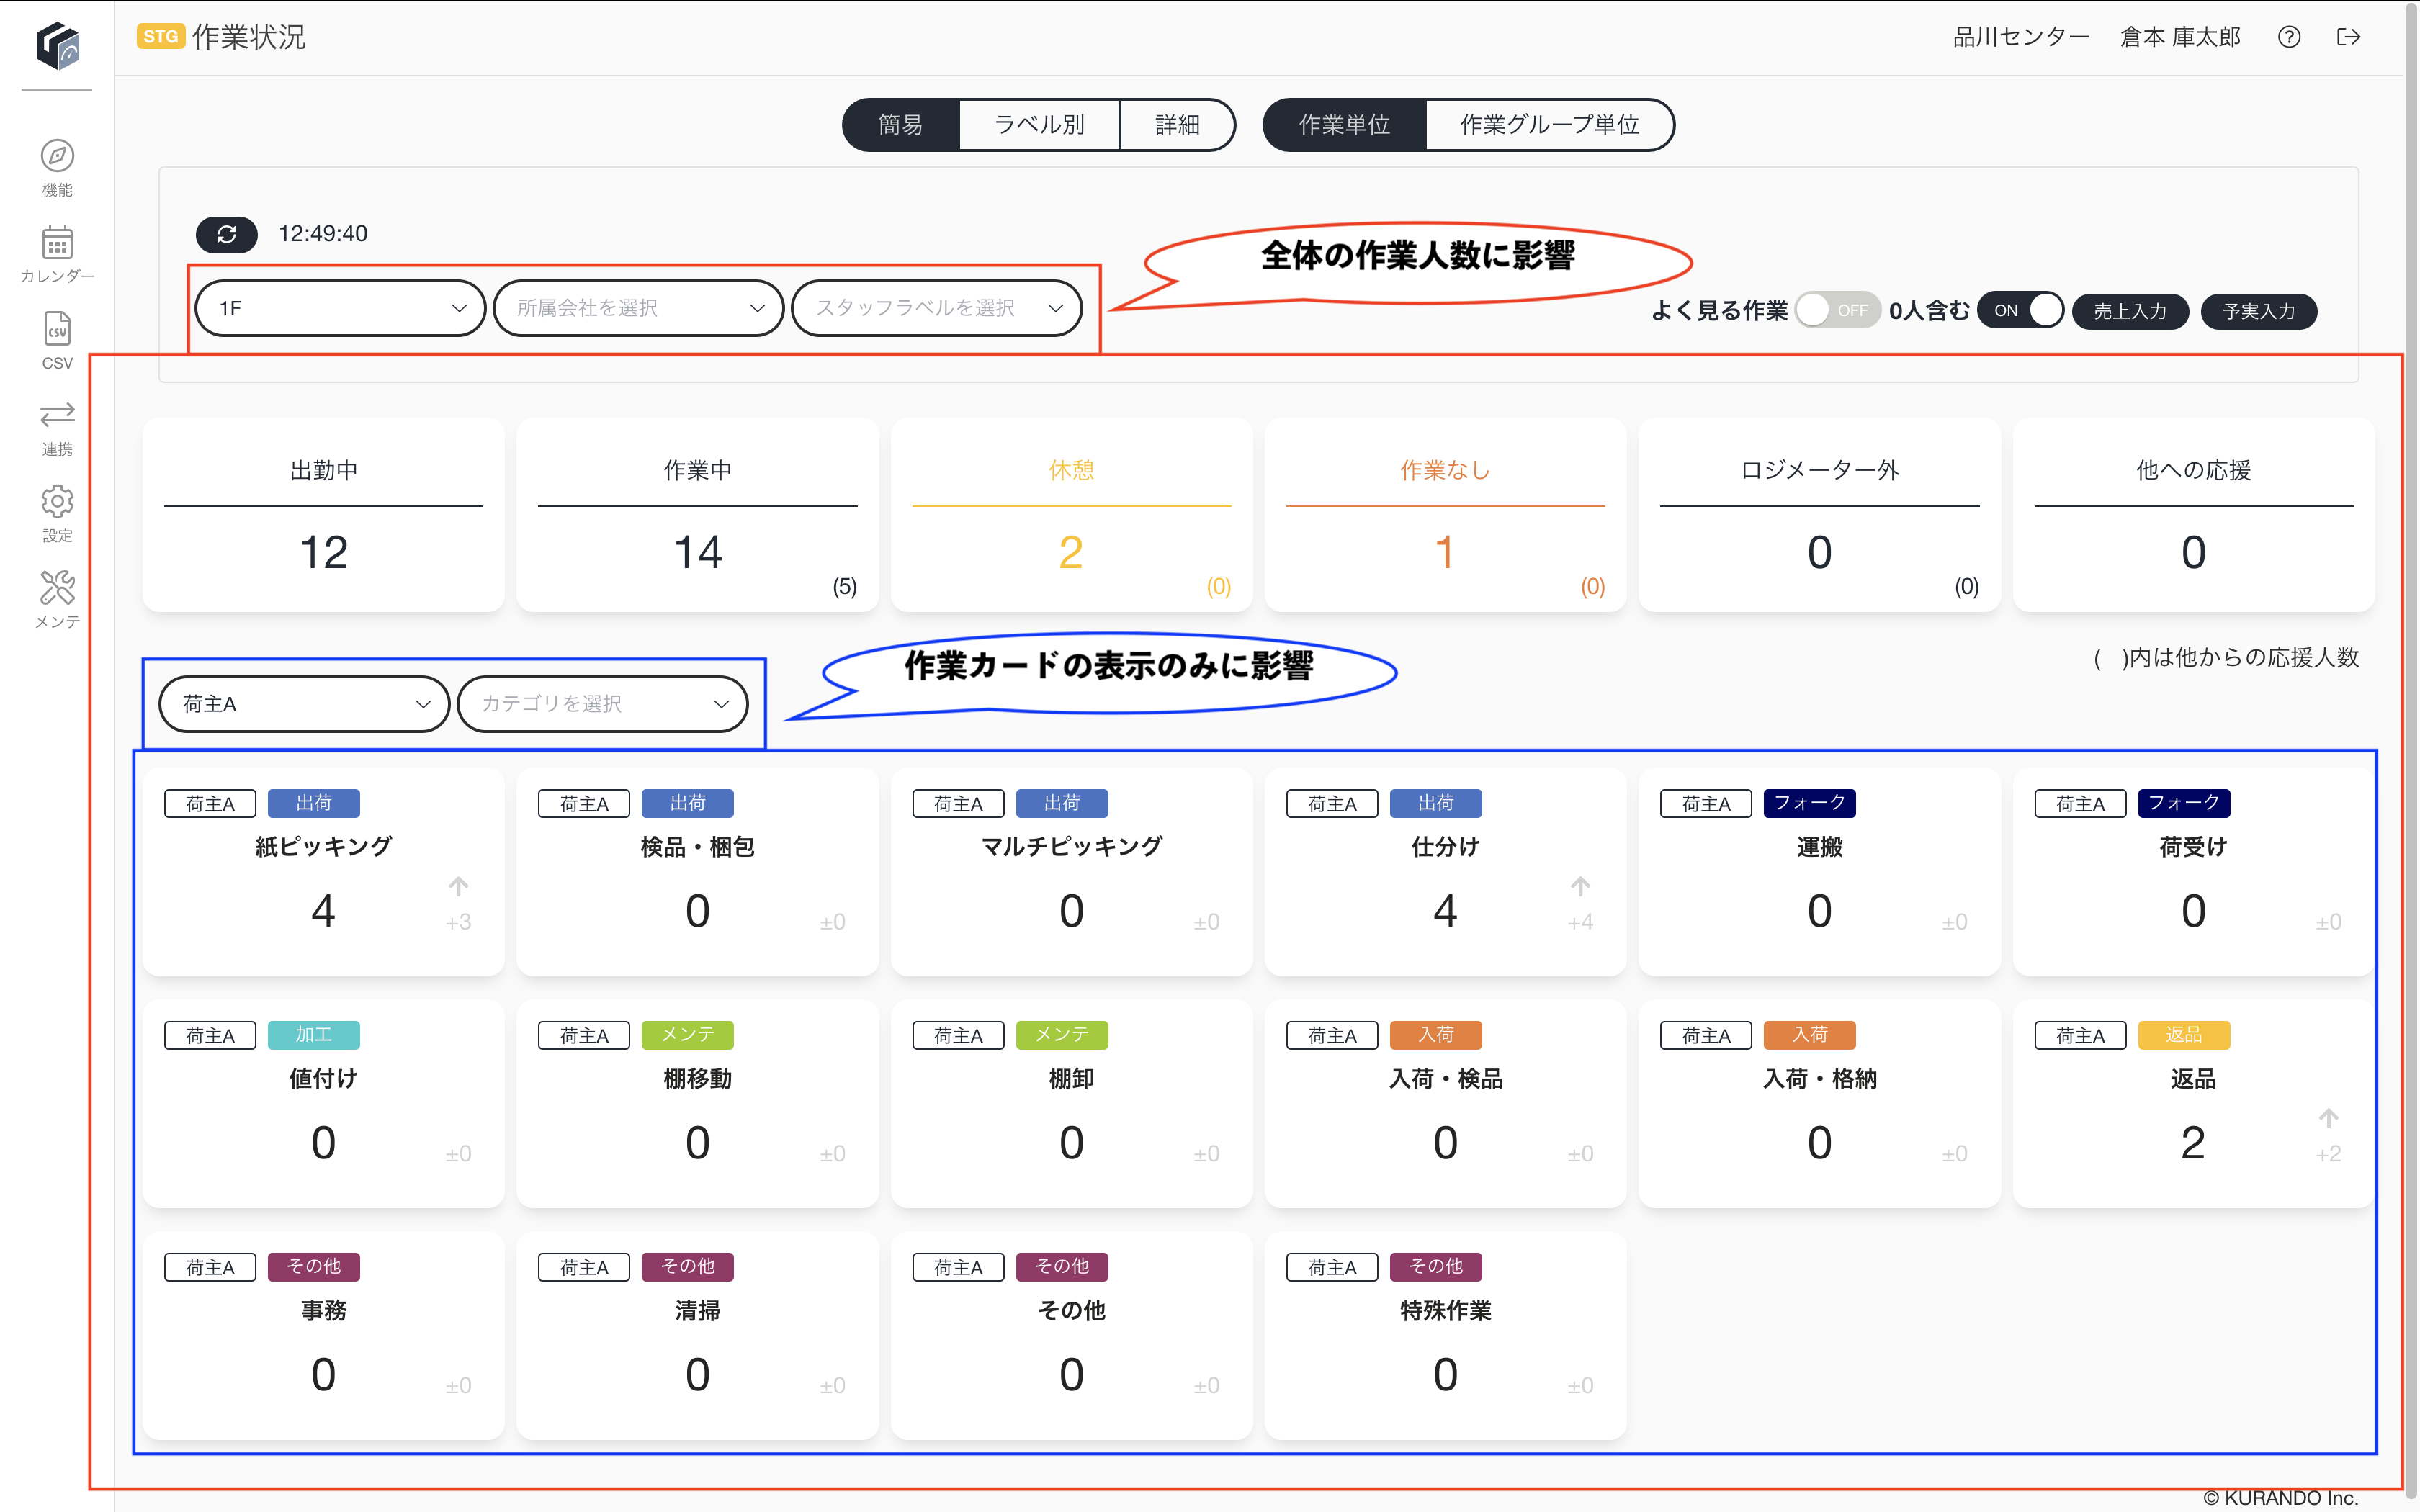Click the 売上入力 button

2130,311
